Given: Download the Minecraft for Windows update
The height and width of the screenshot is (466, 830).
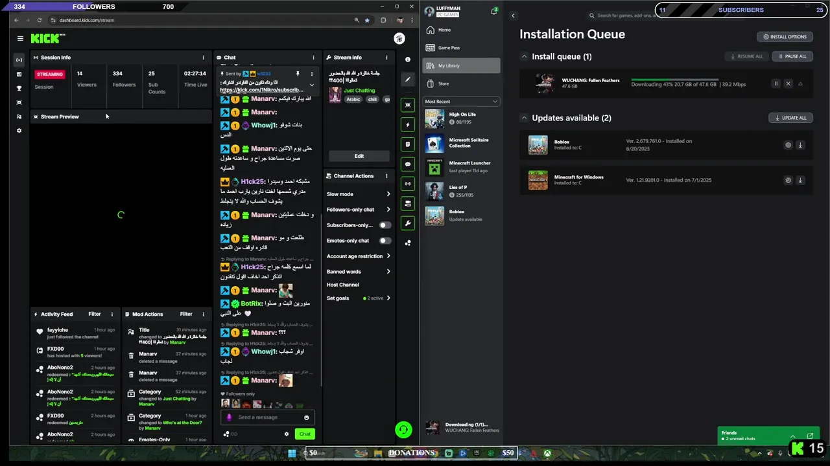Looking at the screenshot, I should 800,181.
